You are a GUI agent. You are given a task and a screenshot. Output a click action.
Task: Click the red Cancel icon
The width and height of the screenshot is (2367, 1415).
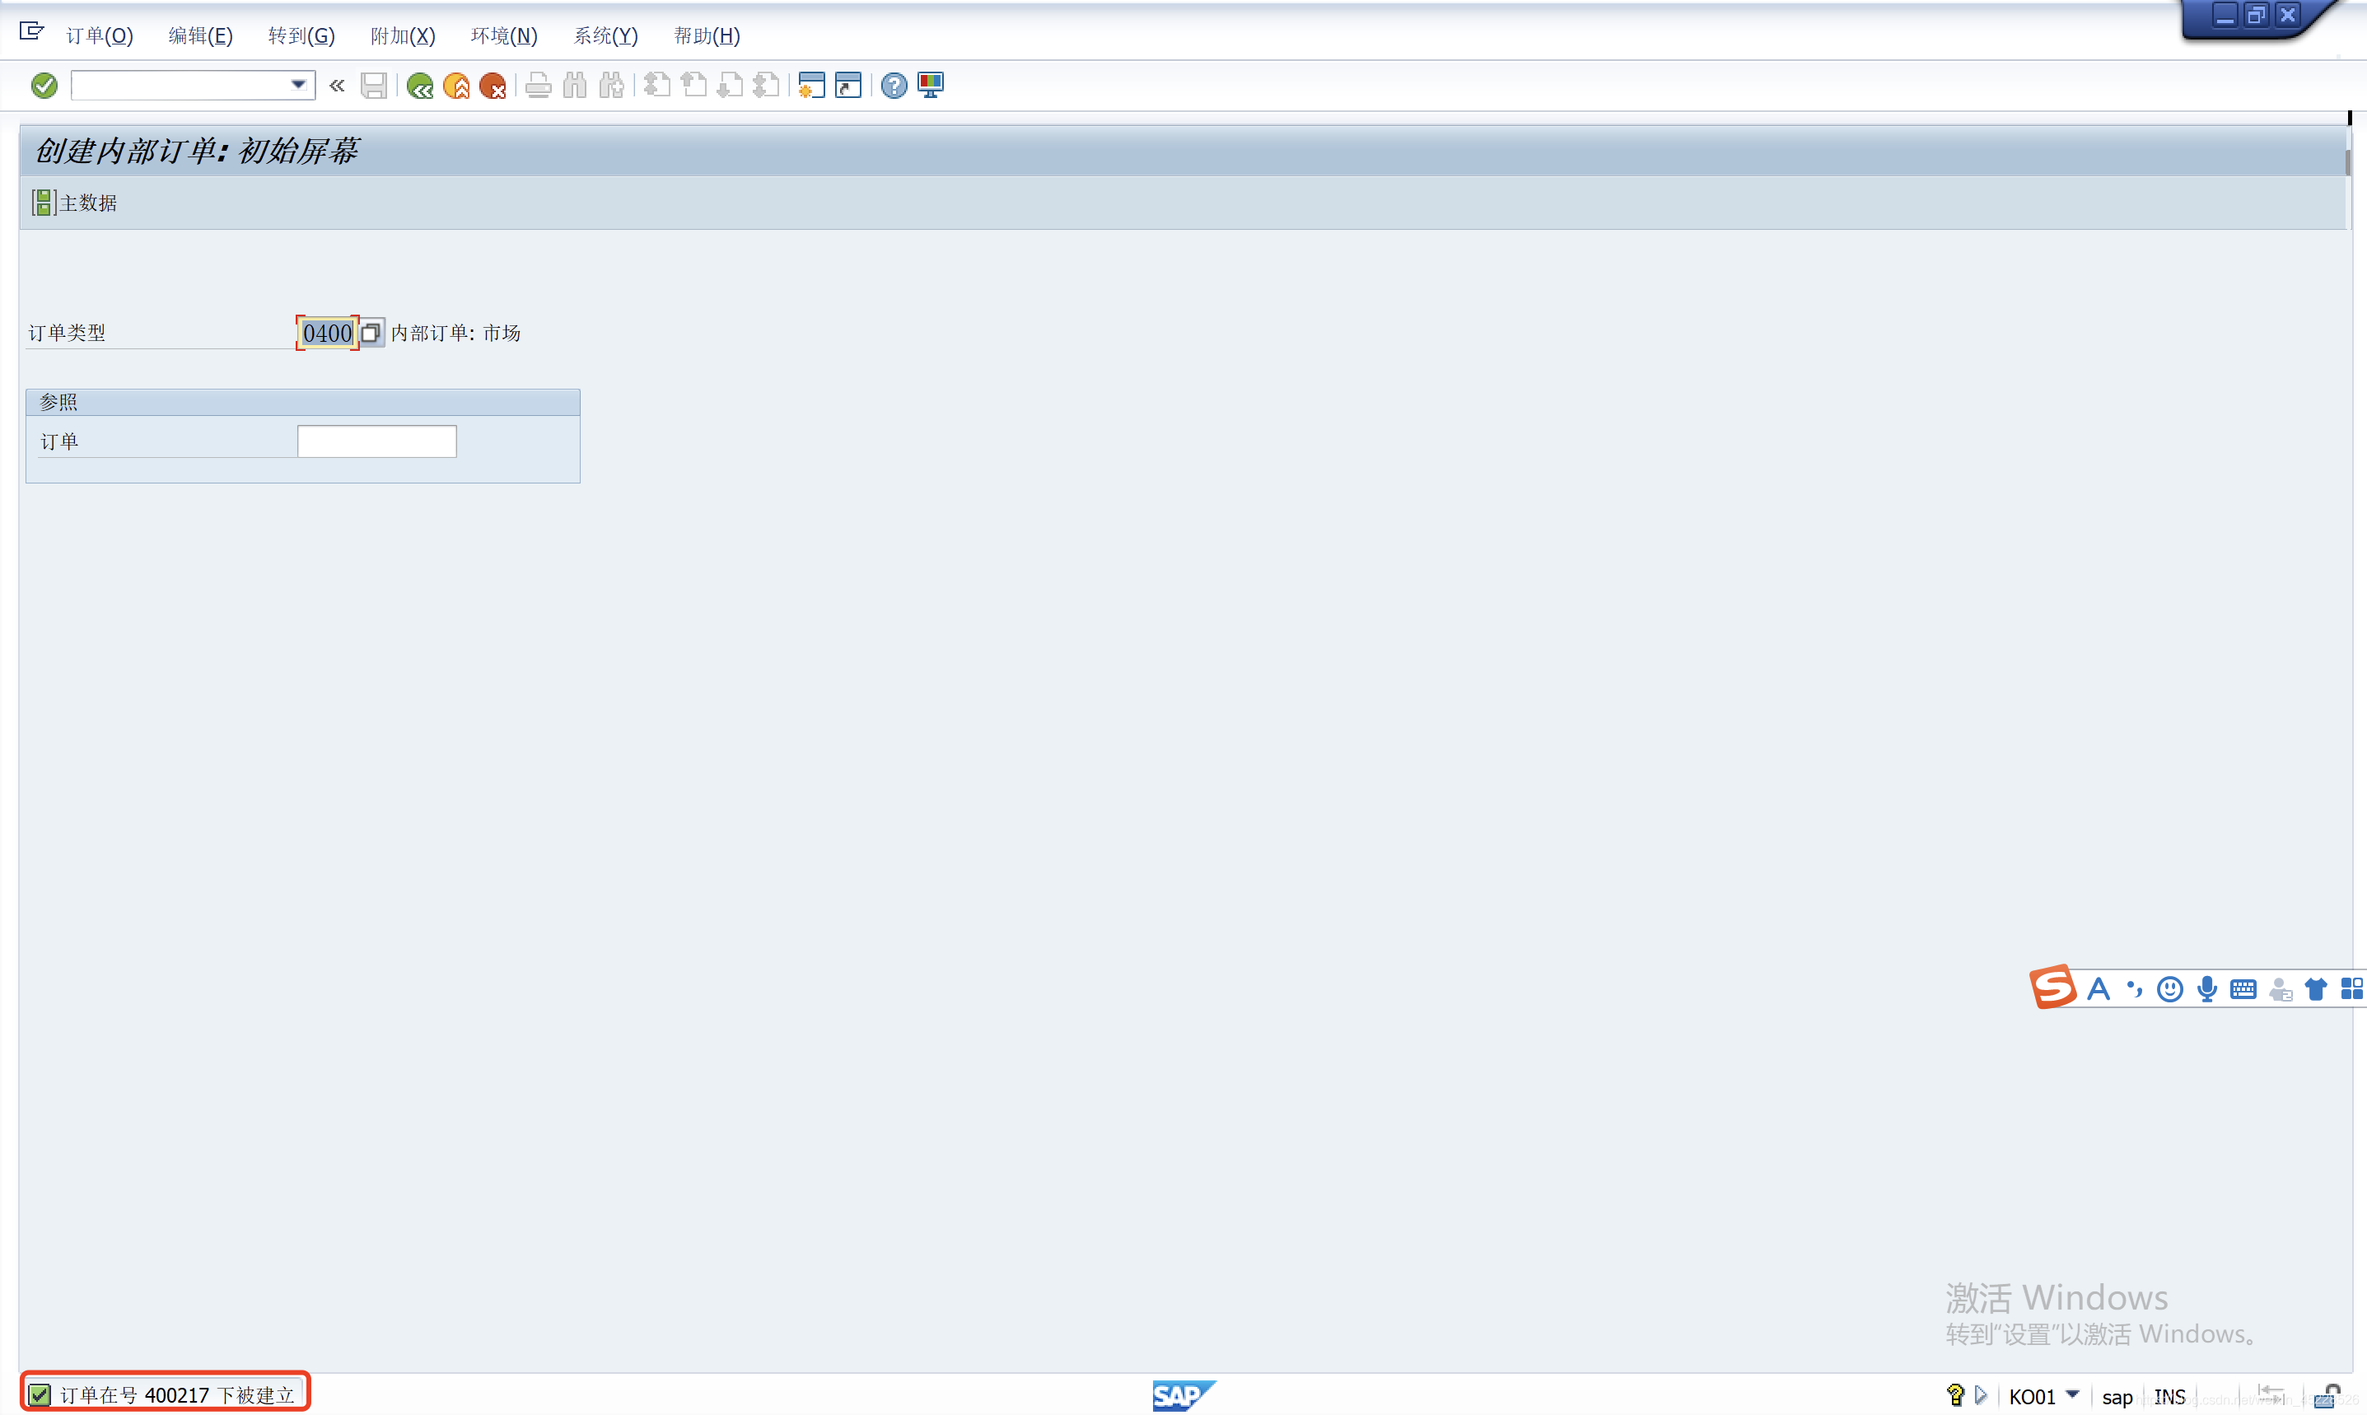coord(493,86)
